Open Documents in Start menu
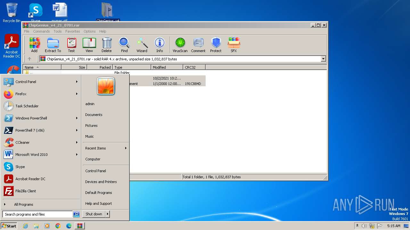 coord(94,115)
